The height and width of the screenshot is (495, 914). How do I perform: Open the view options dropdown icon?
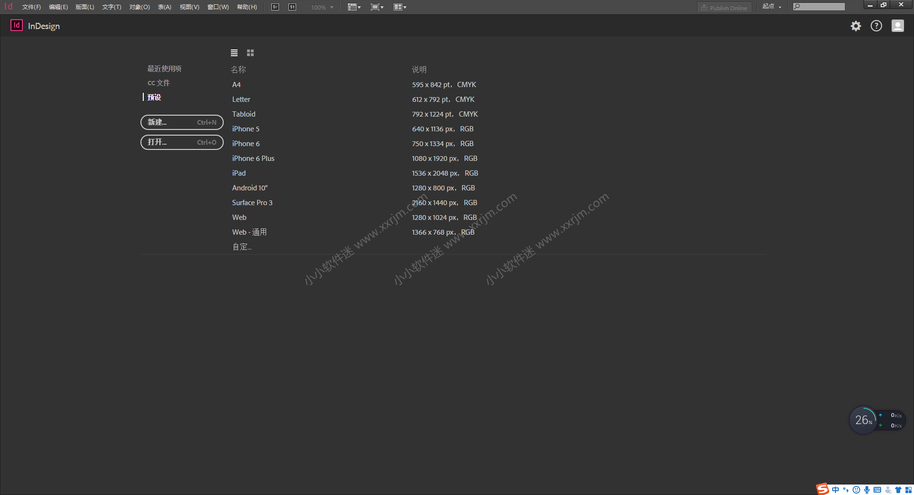354,7
